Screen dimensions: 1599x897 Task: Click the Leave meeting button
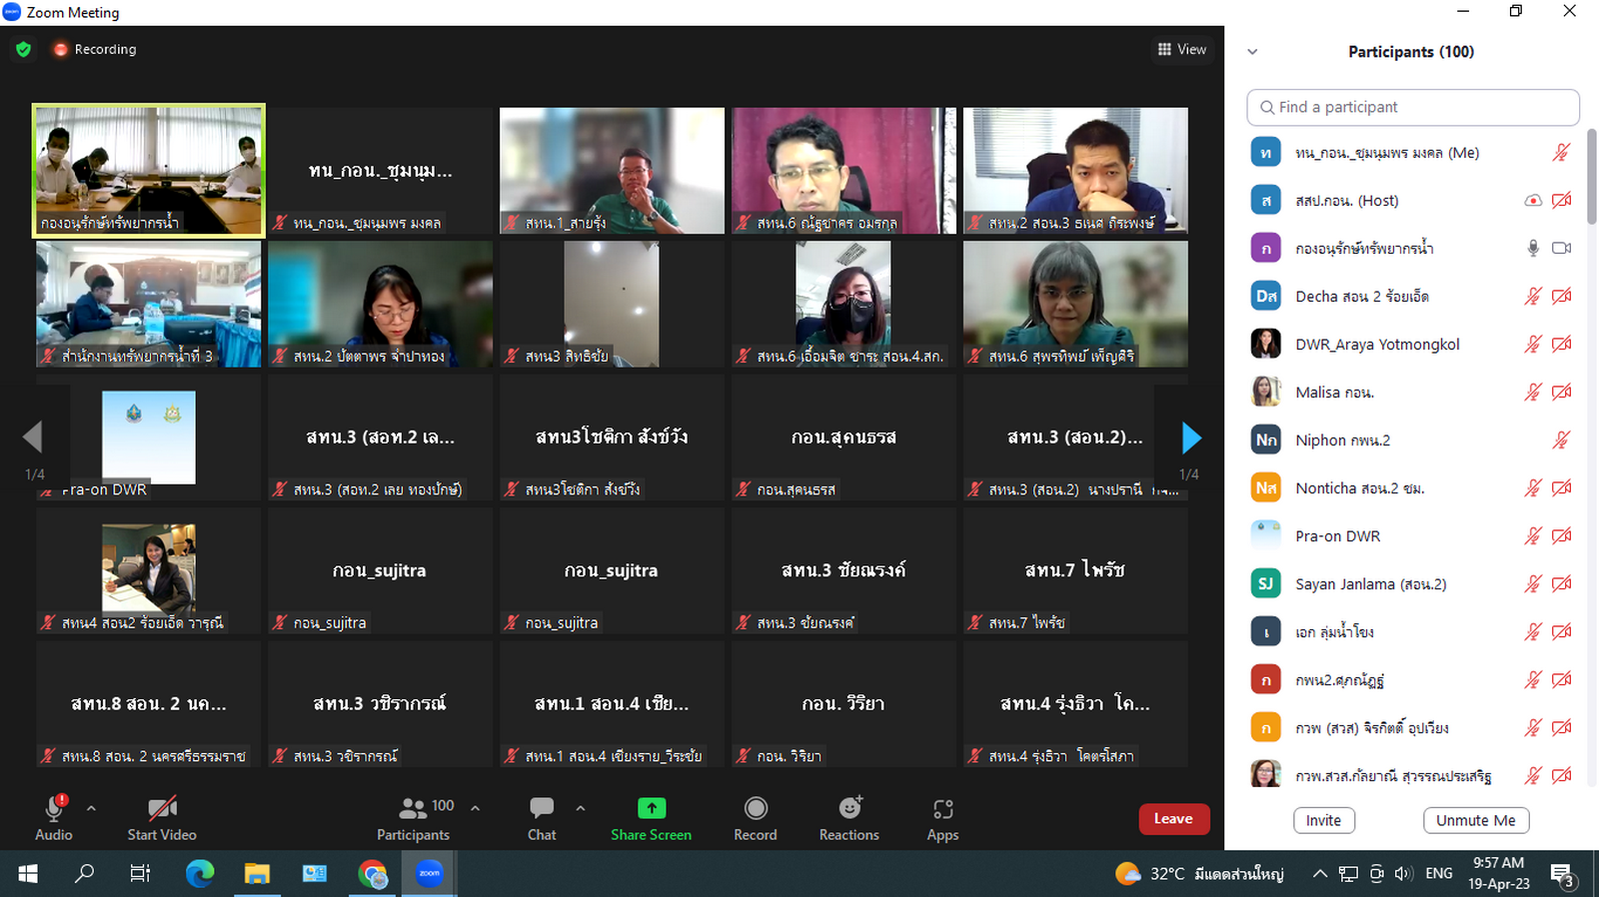point(1173,819)
